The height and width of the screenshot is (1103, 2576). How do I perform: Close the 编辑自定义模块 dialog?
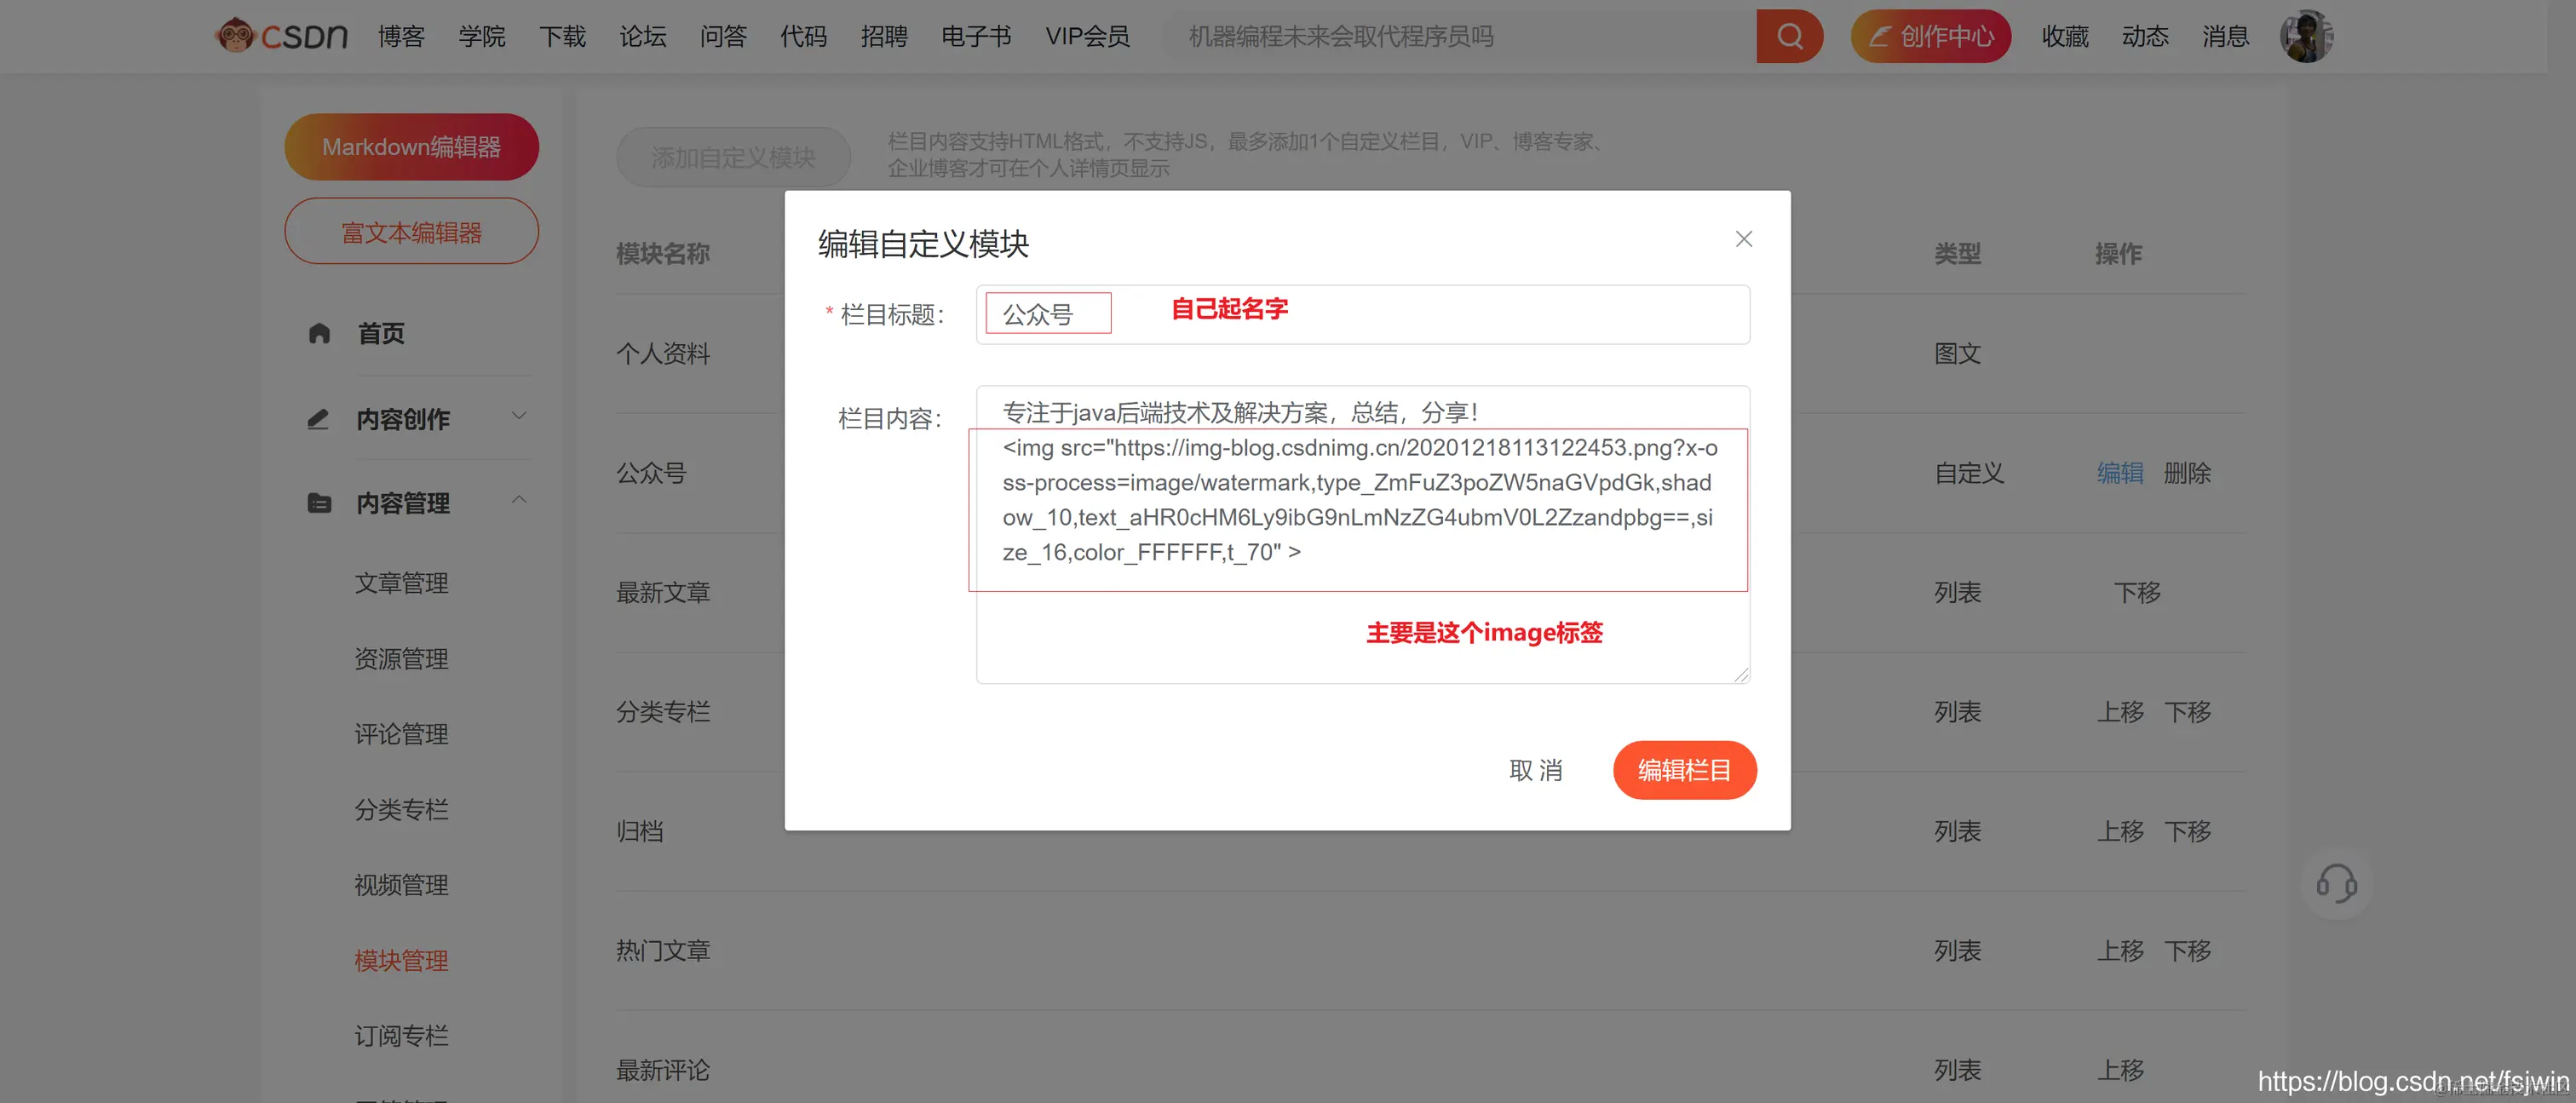(x=1743, y=239)
